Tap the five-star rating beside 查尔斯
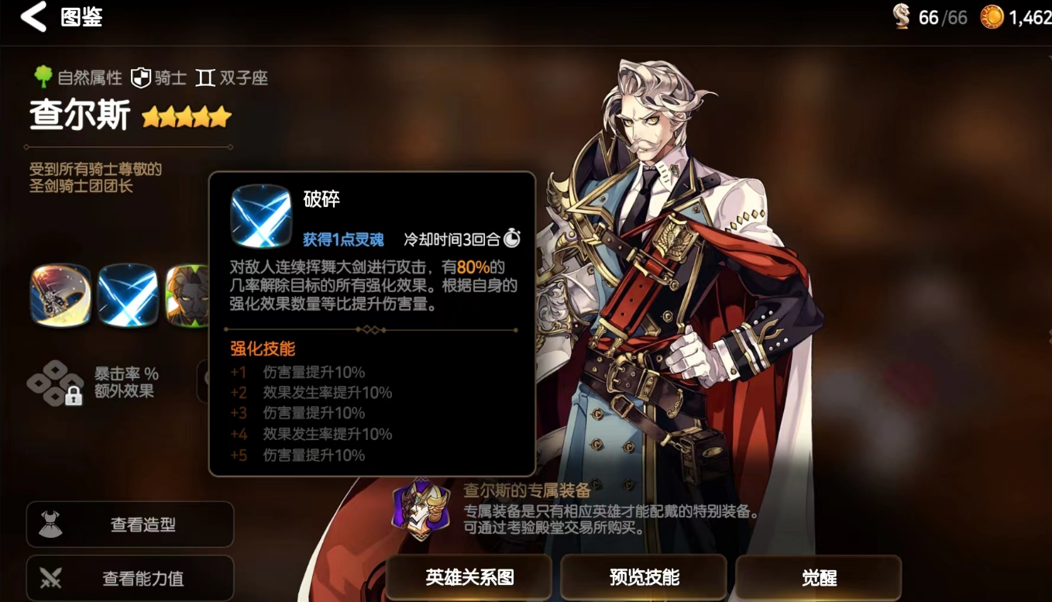This screenshot has height=602, width=1052. (x=187, y=117)
